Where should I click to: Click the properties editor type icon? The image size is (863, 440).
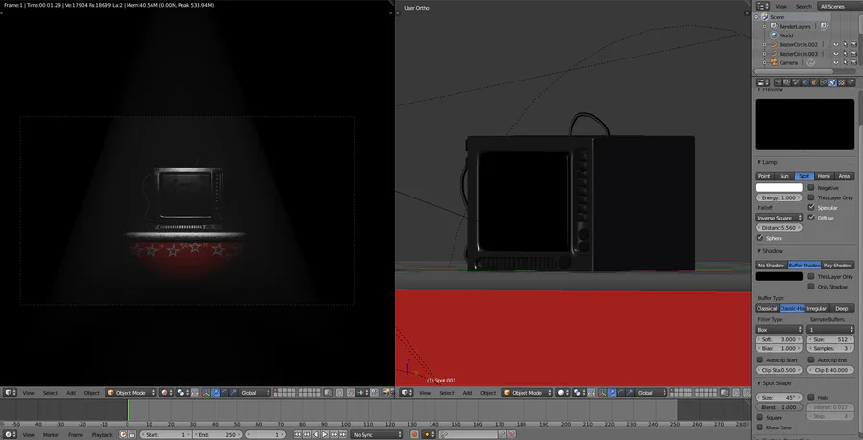tap(762, 82)
